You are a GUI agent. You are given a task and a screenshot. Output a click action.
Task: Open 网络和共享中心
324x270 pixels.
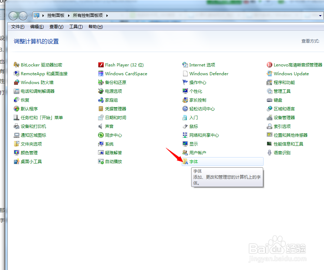[205, 135]
